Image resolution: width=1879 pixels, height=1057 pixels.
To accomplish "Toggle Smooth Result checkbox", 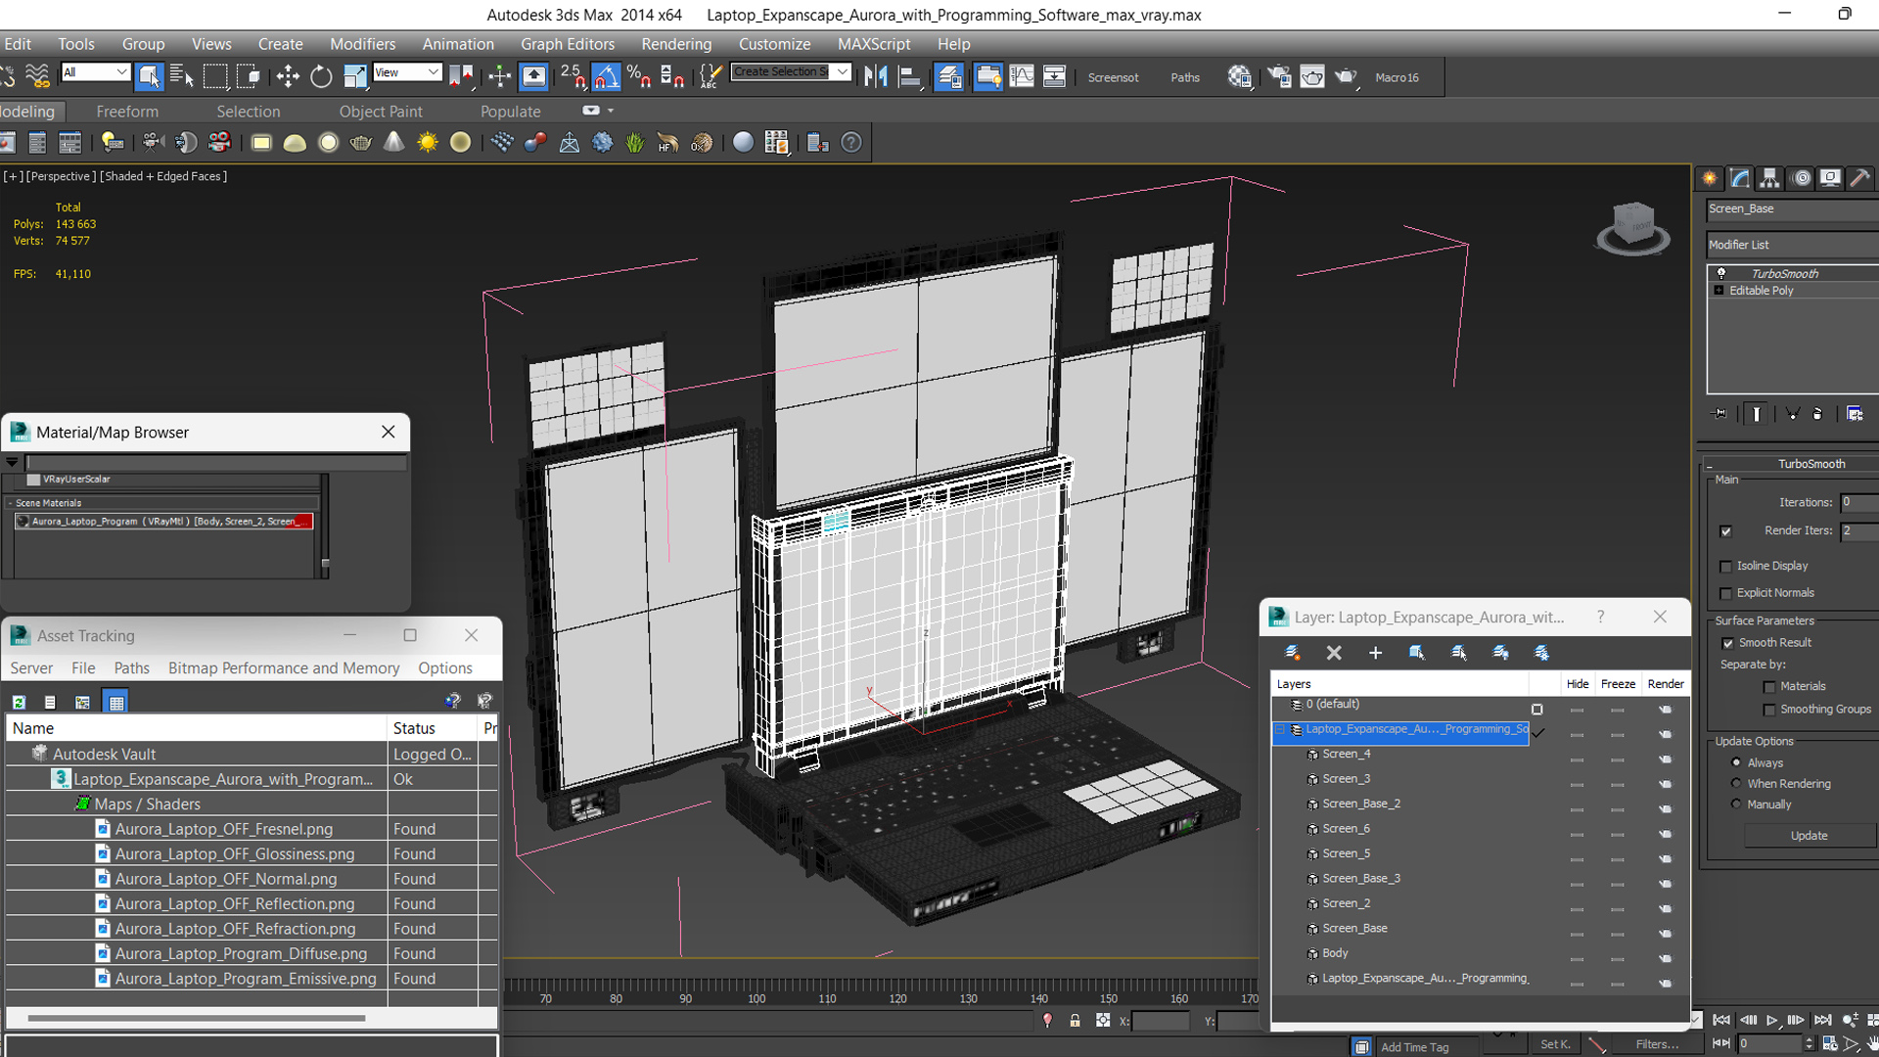I will tap(1728, 643).
